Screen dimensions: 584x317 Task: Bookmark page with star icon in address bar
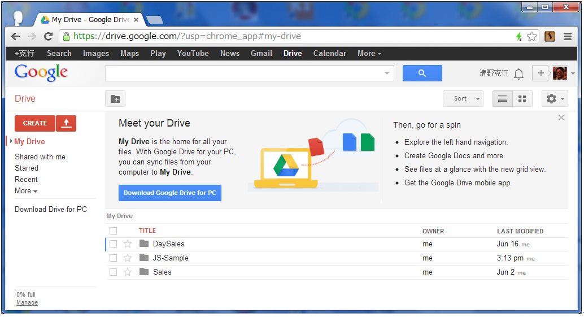[x=532, y=37]
